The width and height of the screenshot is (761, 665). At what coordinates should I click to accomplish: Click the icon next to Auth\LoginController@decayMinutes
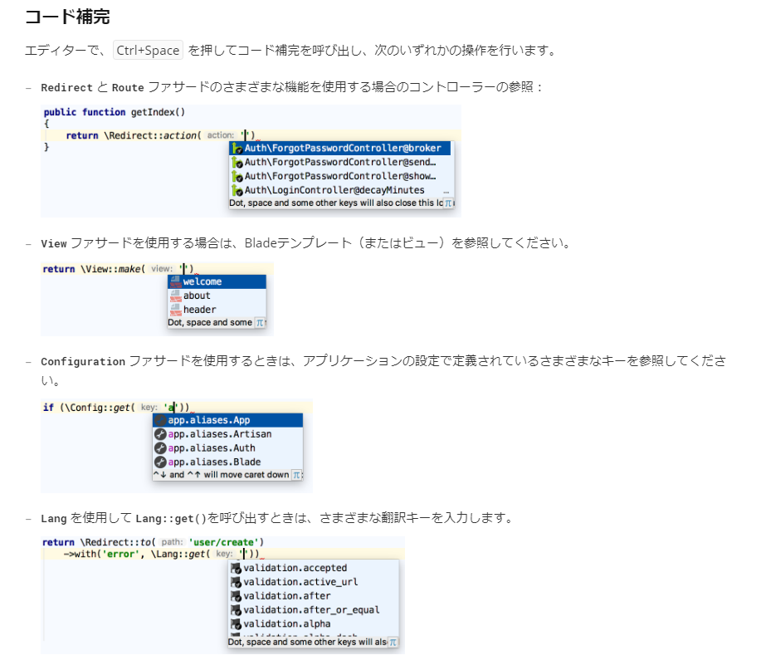click(x=237, y=190)
